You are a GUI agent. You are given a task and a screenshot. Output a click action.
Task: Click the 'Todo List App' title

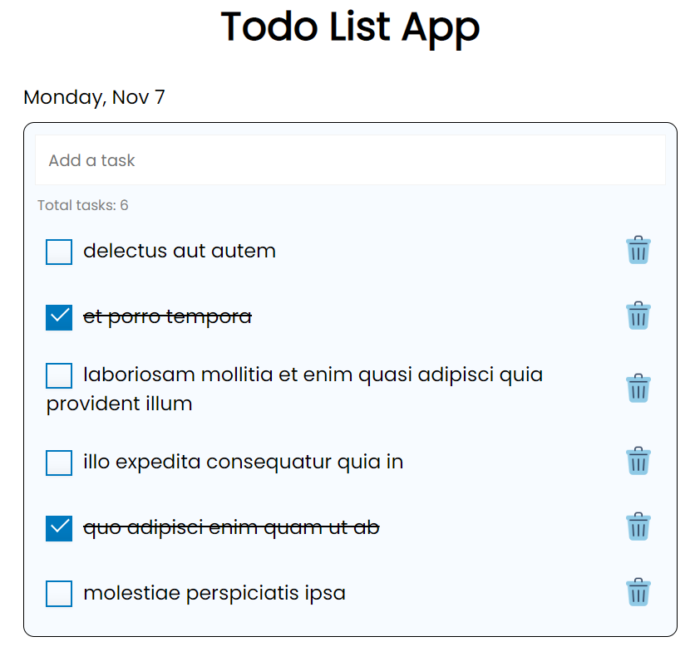(350, 27)
